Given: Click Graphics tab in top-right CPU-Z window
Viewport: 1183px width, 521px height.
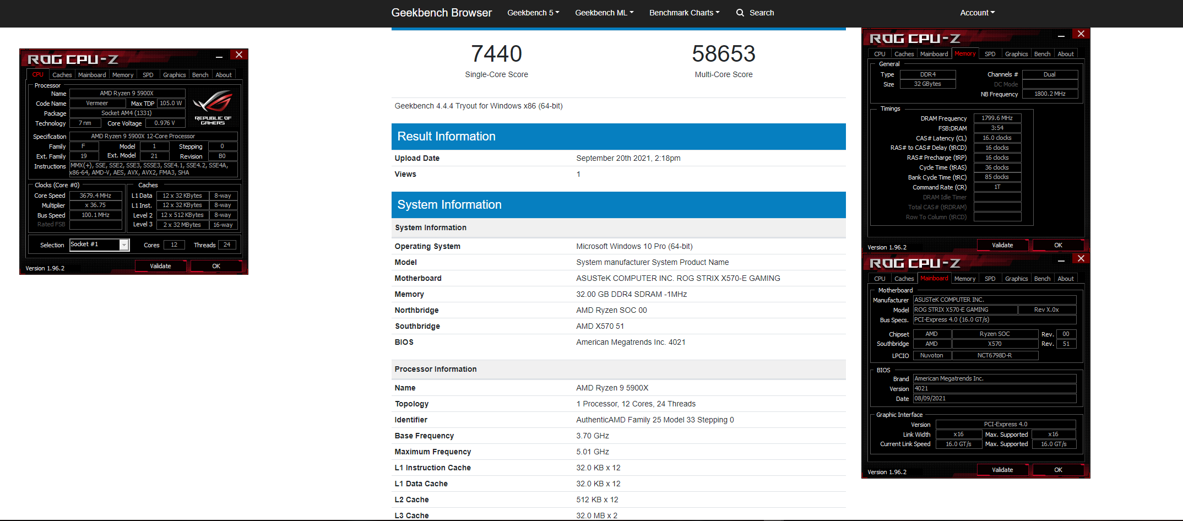Looking at the screenshot, I should 1017,54.
